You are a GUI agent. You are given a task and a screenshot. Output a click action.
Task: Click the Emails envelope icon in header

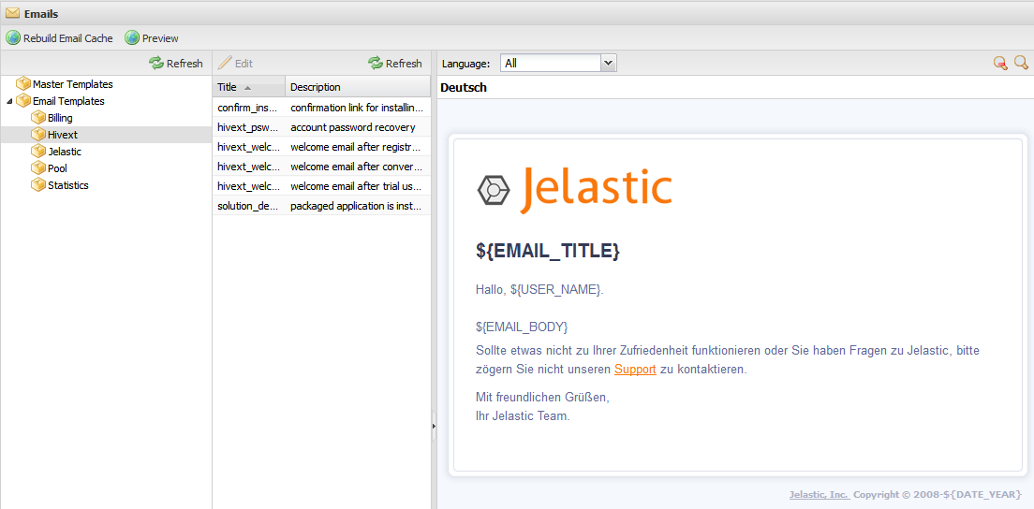pos(12,12)
